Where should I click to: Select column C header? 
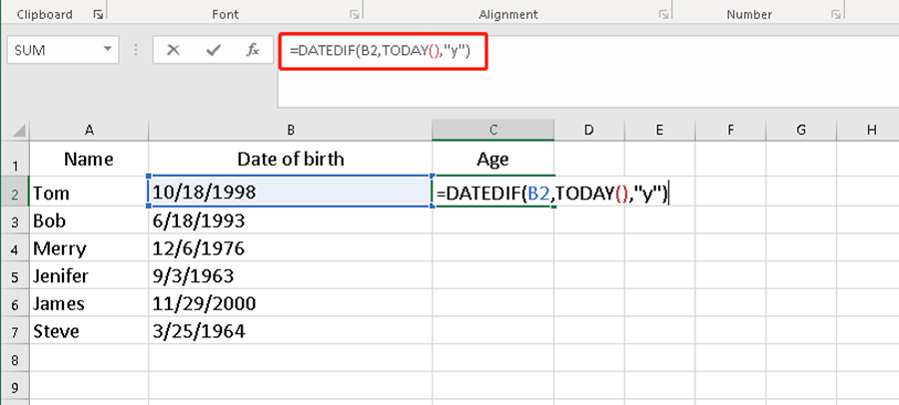click(493, 130)
